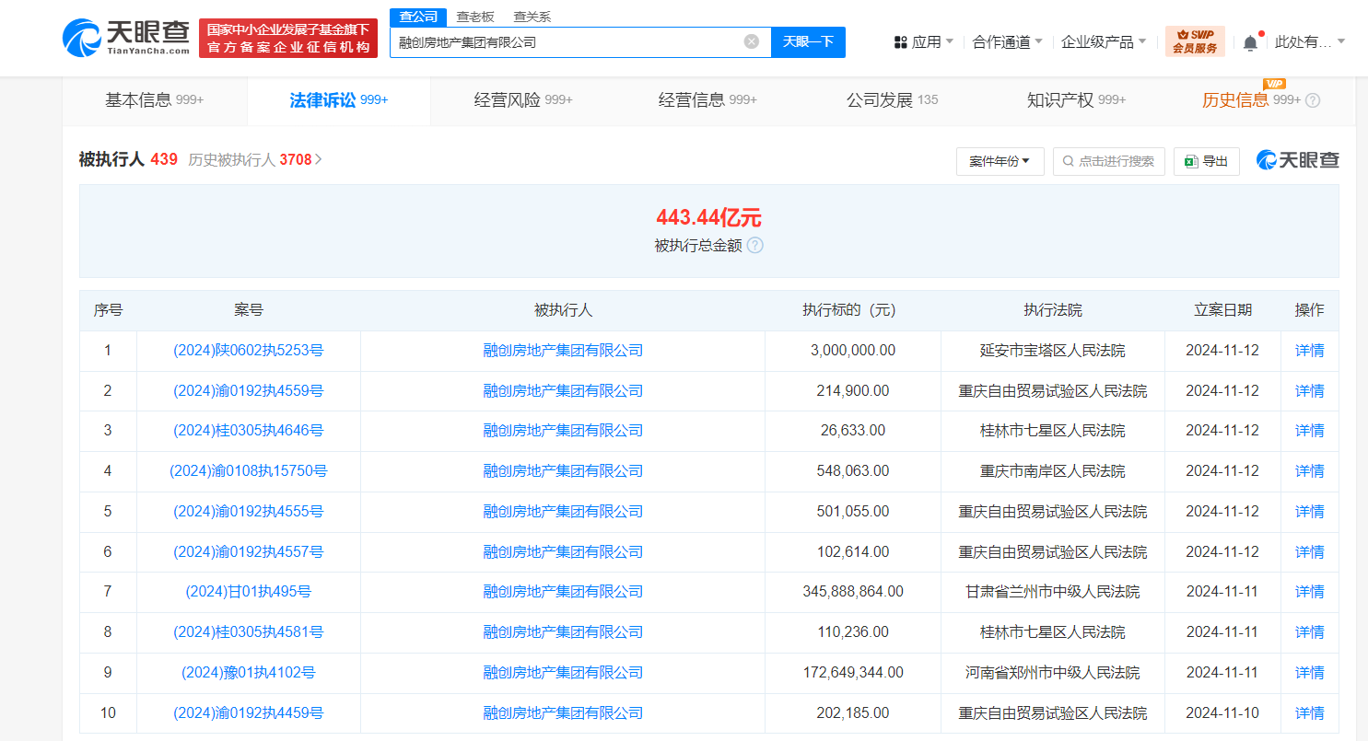View 详情 for case 豫01执4102号
This screenshot has height=741, width=1368.
(1309, 673)
